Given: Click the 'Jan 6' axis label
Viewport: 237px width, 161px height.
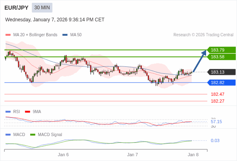Looking at the screenshot, I should coord(63,155).
